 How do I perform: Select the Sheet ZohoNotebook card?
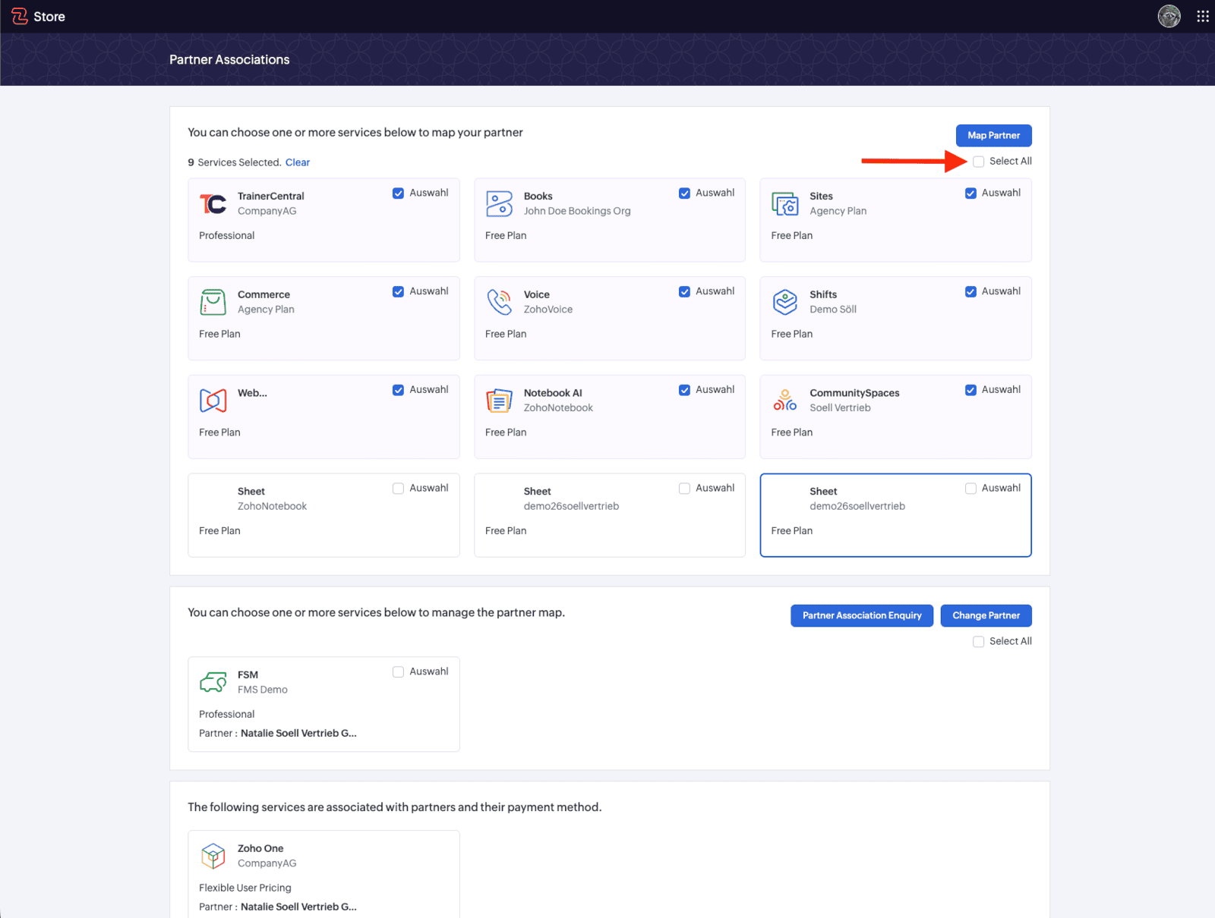pyautogui.click(x=323, y=515)
